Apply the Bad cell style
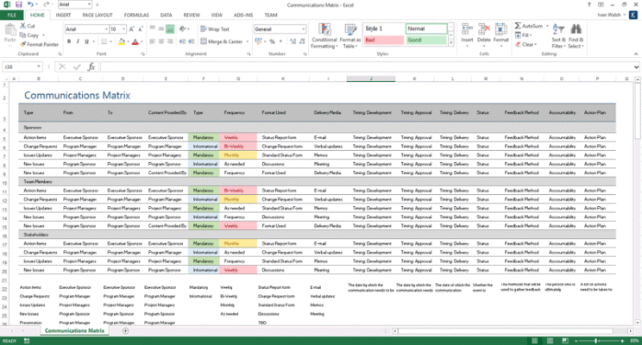 (384, 41)
